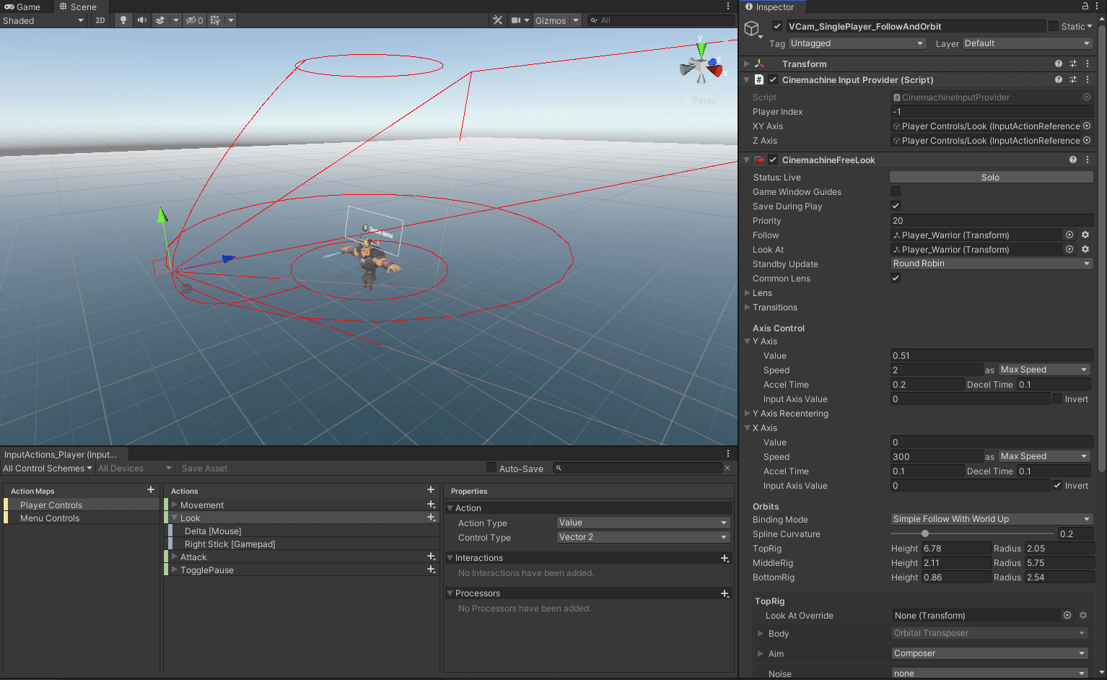Viewport: 1107px width, 680px height.
Task: Click the camera icon beside Gizmos
Action: coord(514,20)
